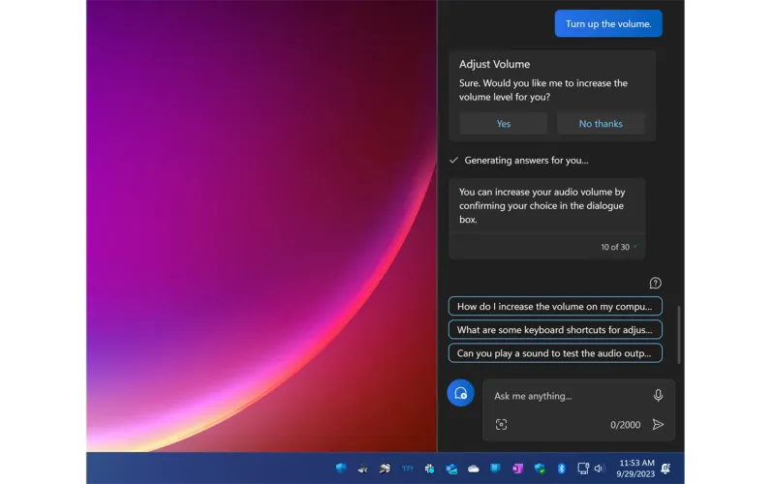Open the help question mark icon
This screenshot has width=774, height=484.
655,283
